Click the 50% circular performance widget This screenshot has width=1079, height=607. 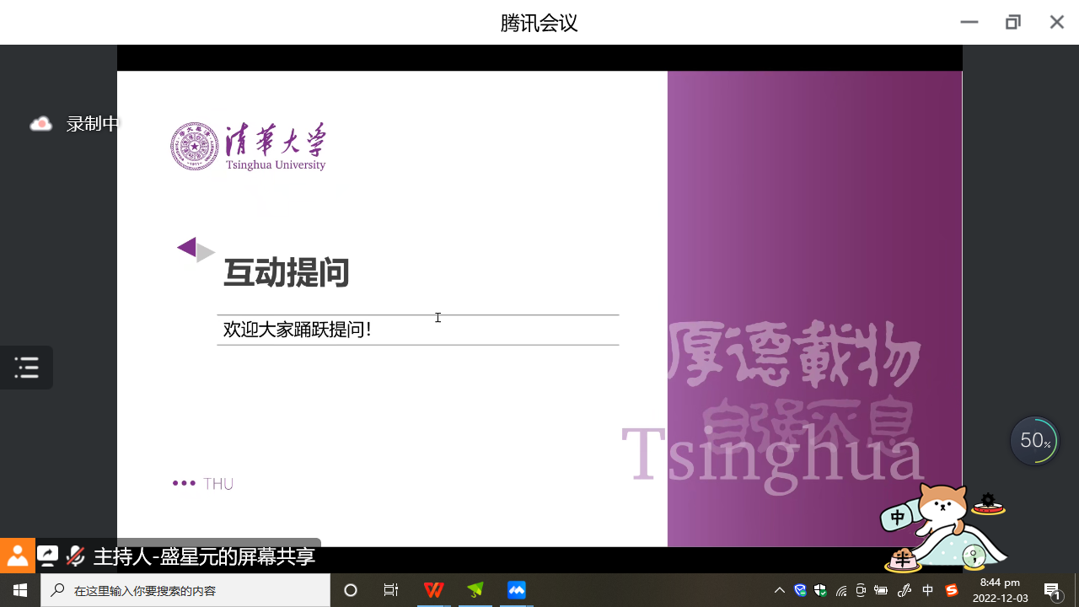coord(1034,440)
